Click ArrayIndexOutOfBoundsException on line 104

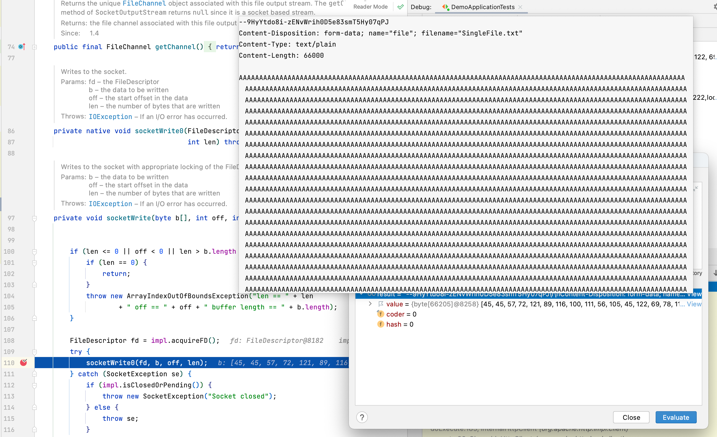click(187, 296)
